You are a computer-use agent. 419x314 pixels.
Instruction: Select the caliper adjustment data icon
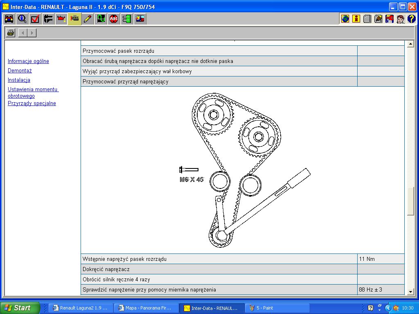click(x=48, y=19)
